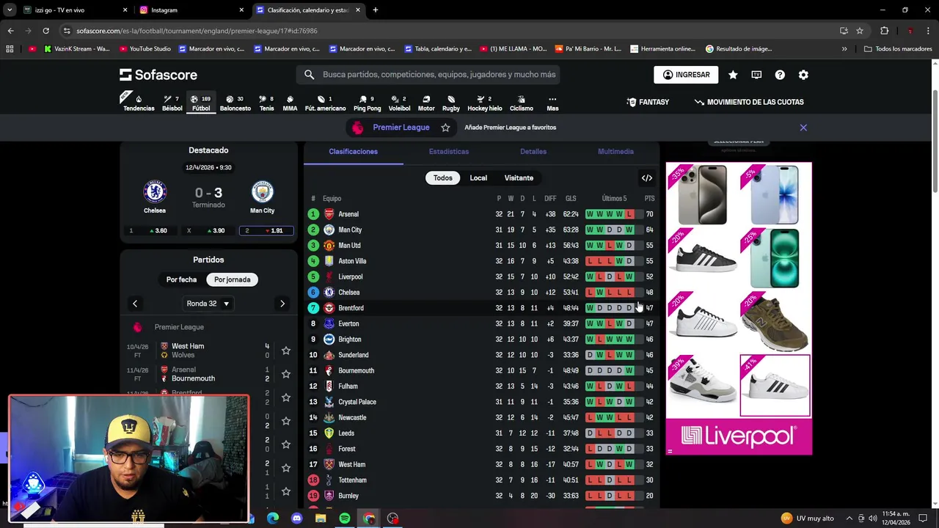Switch to the Multimedia tab
The image size is (939, 528).
(615, 152)
